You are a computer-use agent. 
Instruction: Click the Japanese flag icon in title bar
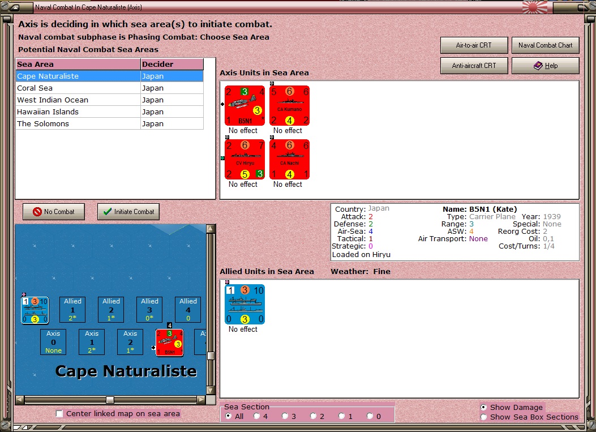point(535,7)
